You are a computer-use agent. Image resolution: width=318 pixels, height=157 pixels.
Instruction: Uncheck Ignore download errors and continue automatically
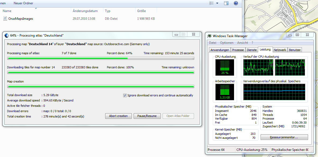pyautogui.click(x=125, y=95)
